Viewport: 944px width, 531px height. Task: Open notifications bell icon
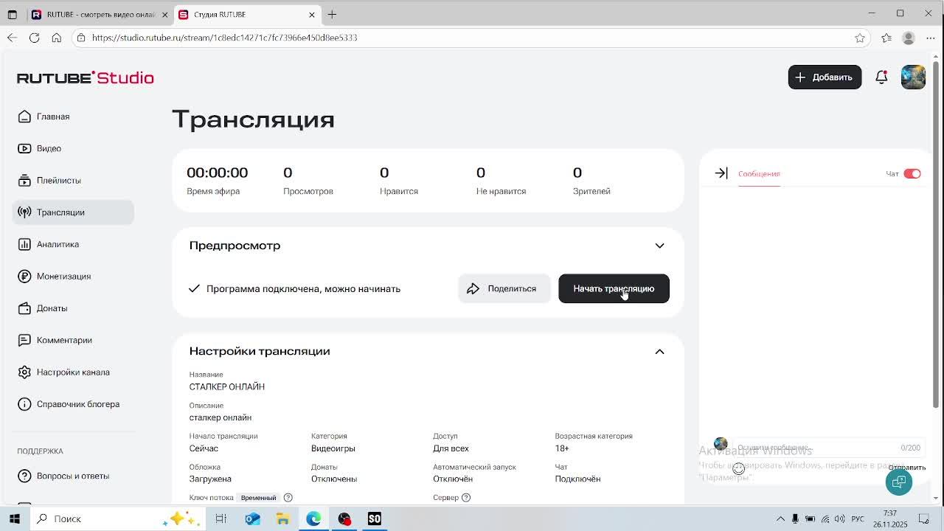881,77
